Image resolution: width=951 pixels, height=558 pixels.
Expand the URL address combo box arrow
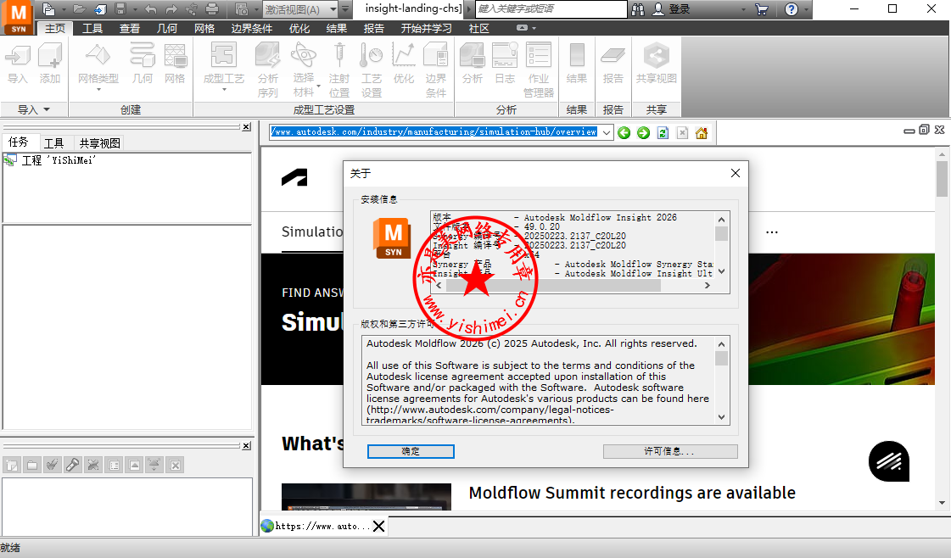tap(606, 133)
